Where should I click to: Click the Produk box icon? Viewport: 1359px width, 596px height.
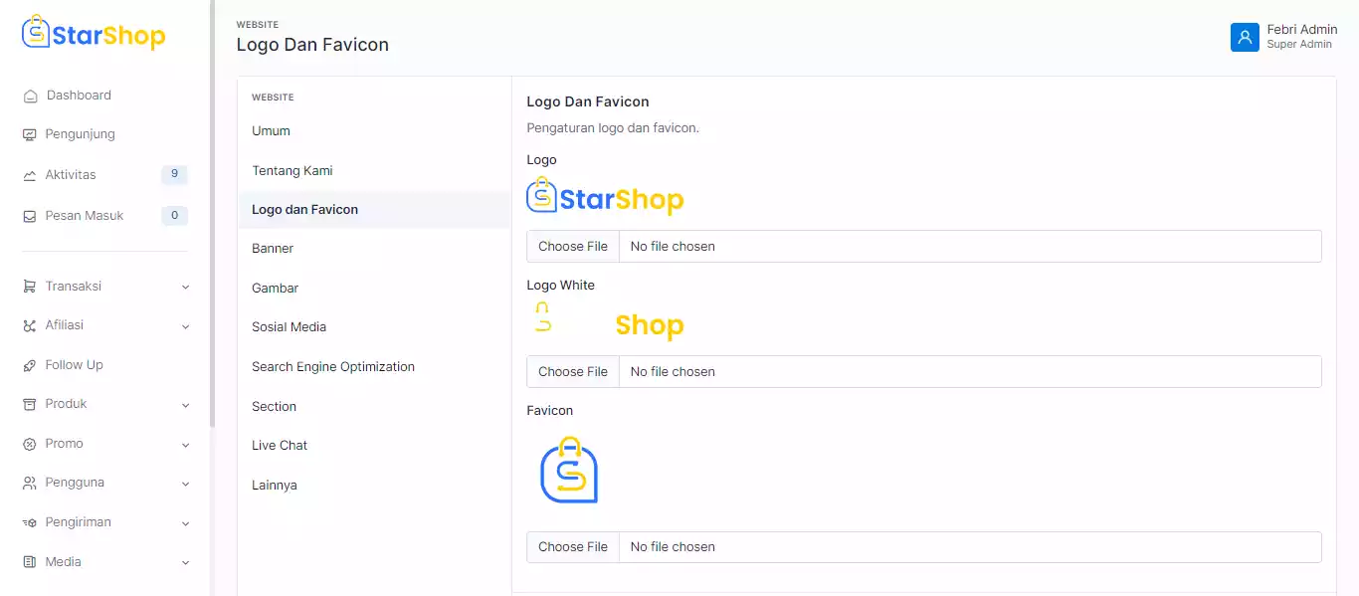pos(30,404)
